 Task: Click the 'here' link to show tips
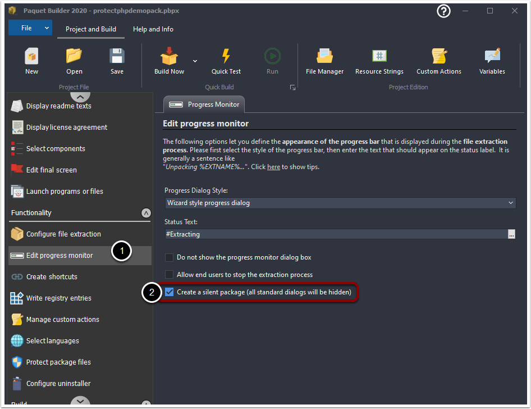tap(273, 167)
